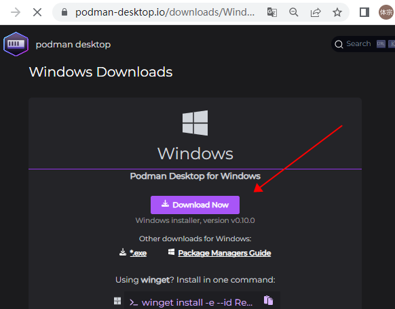Click the download icon beside *.exe

[x=123, y=252]
